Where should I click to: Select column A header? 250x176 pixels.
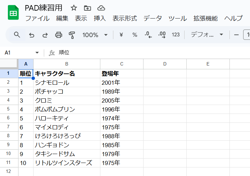(x=26, y=64)
